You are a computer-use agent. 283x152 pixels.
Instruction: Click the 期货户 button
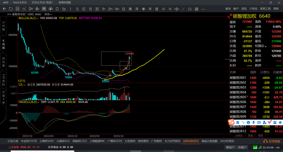(x=230, y=147)
